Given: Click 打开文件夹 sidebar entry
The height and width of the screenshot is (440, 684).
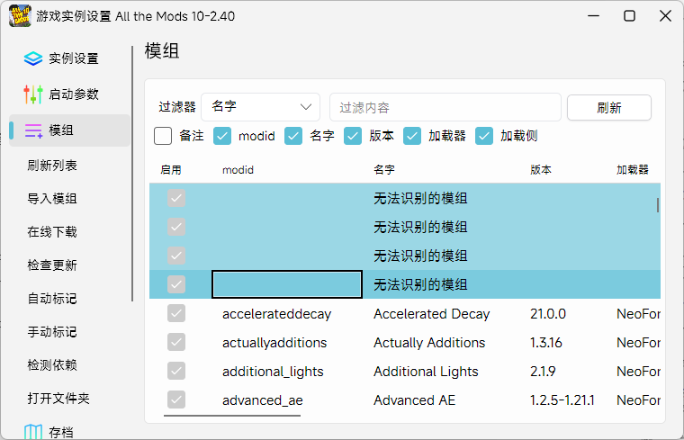Looking at the screenshot, I should click(58, 398).
